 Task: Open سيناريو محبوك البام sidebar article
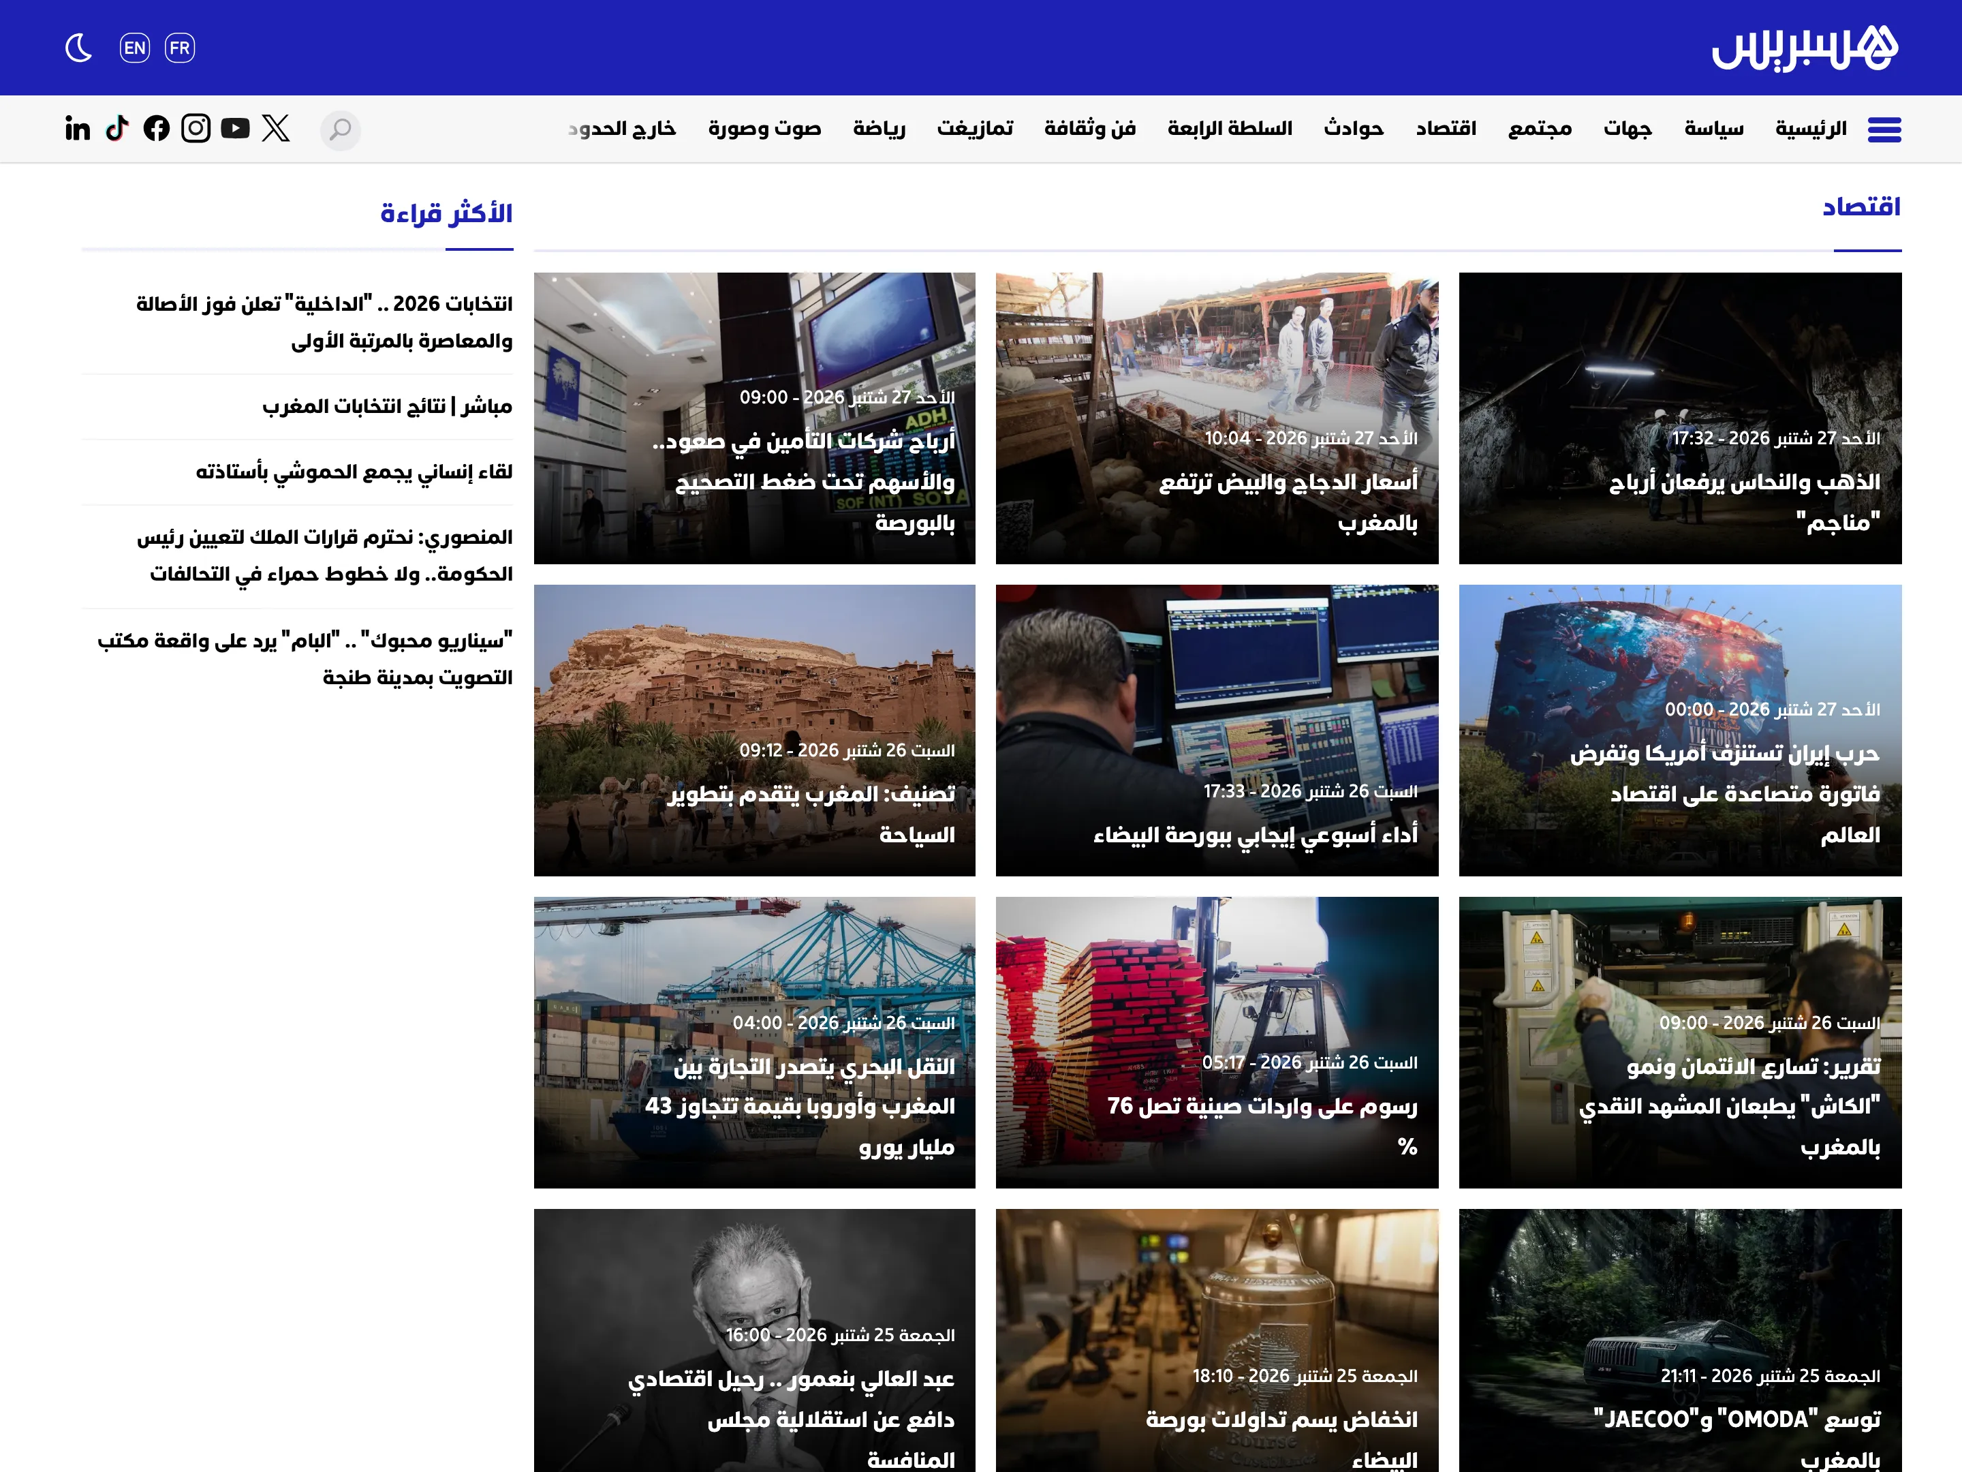[x=305, y=658]
